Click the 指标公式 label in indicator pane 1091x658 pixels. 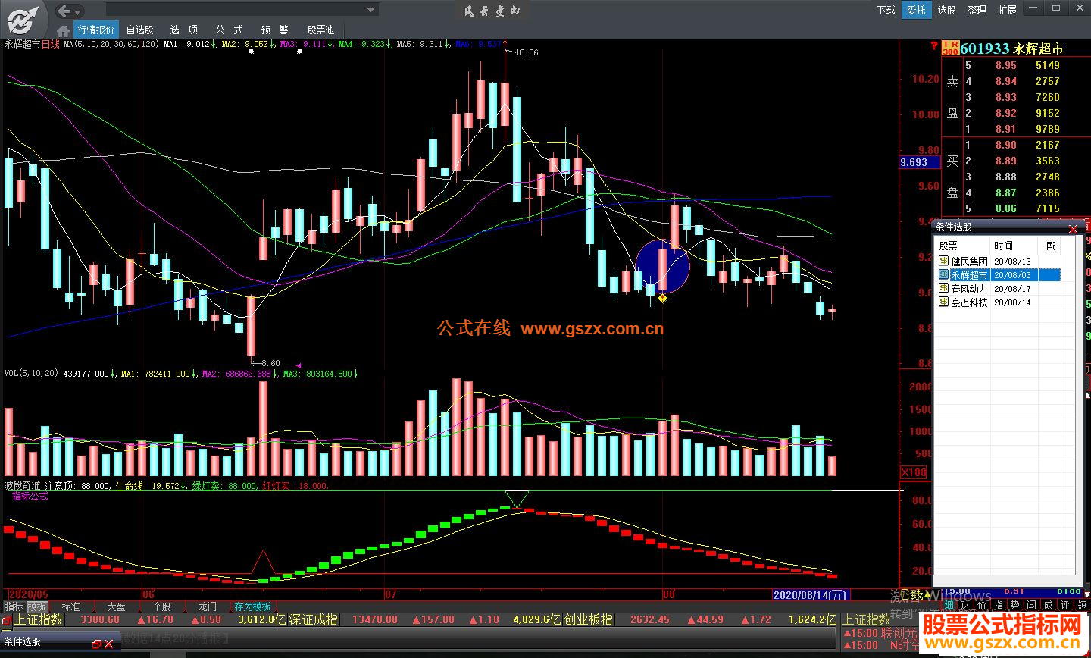pos(30,497)
